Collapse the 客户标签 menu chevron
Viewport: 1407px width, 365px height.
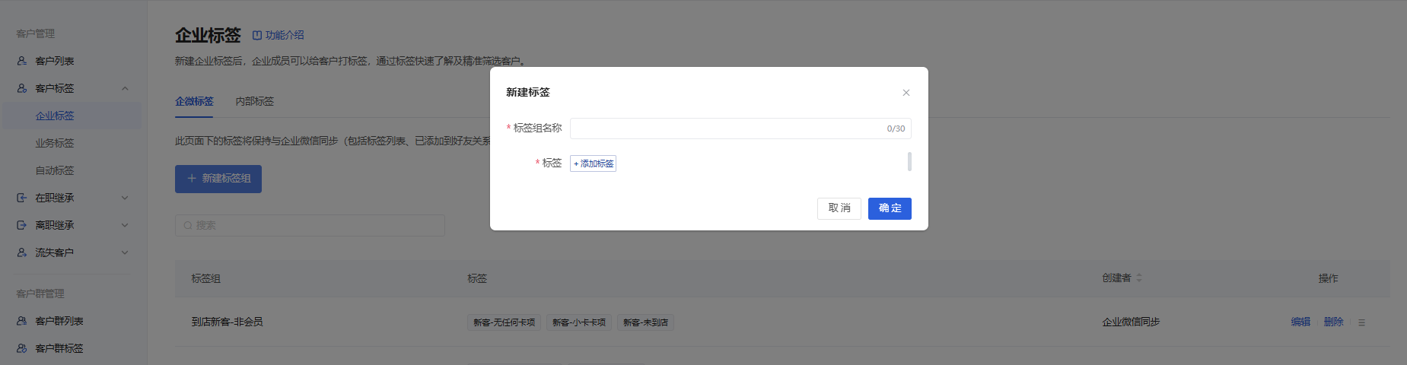click(125, 88)
